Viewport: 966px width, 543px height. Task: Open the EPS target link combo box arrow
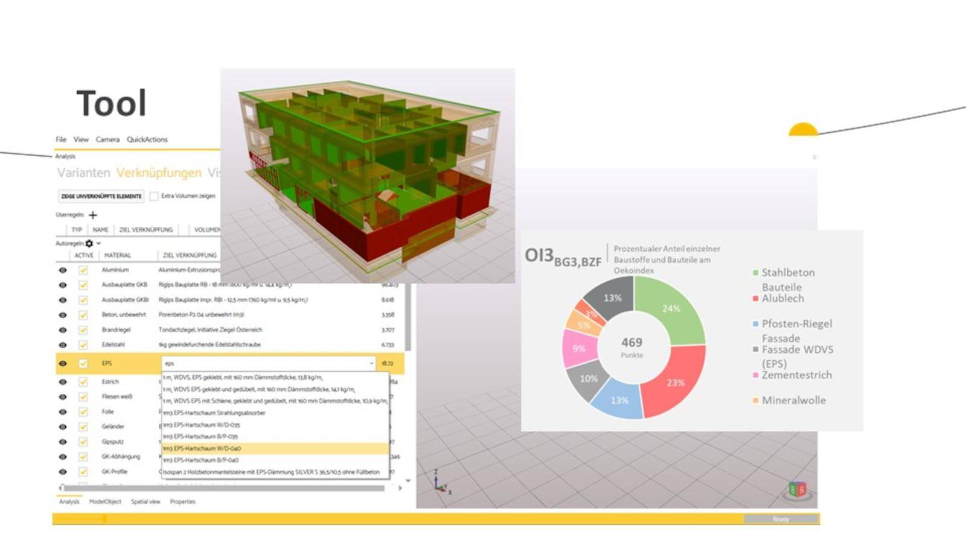(371, 363)
